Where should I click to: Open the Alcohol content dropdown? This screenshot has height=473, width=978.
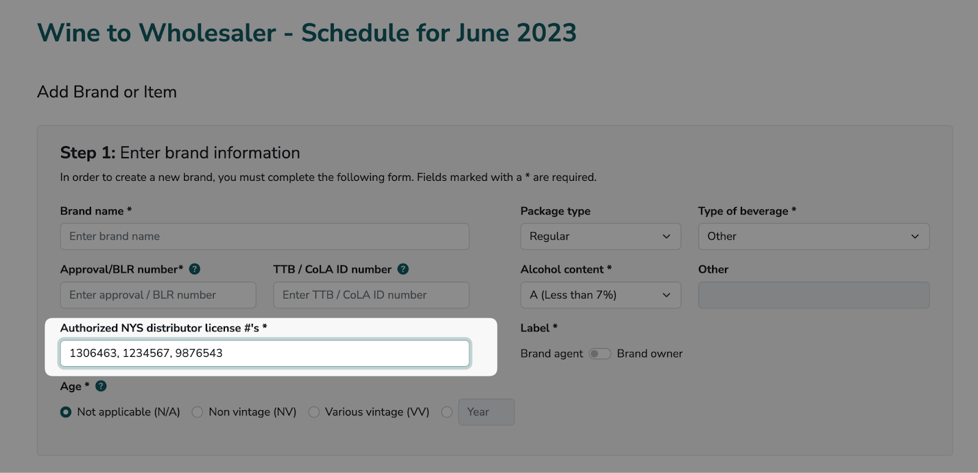point(600,295)
